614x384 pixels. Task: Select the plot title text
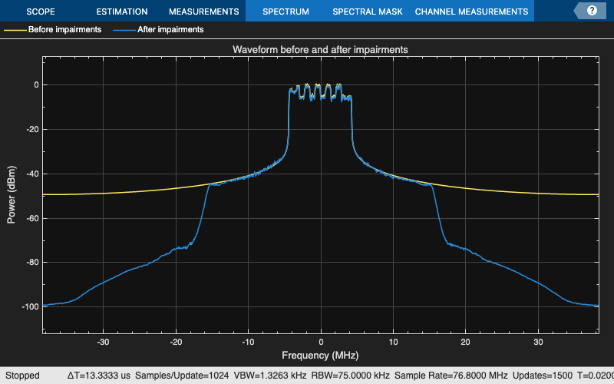(320, 50)
